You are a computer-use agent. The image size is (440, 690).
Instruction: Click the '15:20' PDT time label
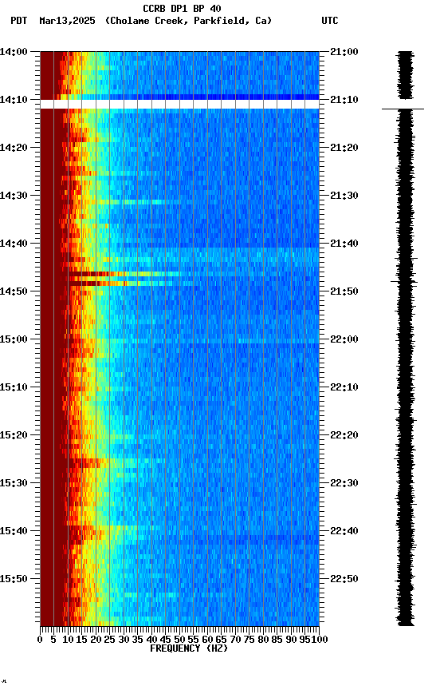[14, 436]
